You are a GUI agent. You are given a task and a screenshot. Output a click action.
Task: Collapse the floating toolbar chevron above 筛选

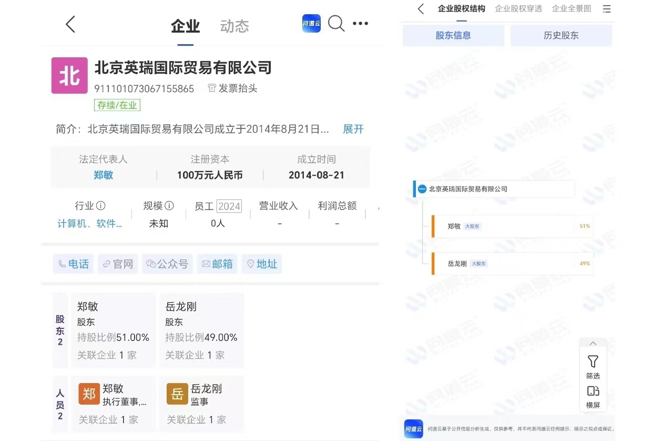593,344
